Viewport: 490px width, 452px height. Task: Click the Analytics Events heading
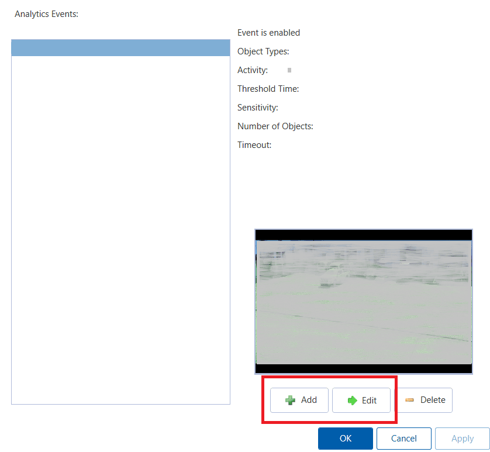(46, 13)
